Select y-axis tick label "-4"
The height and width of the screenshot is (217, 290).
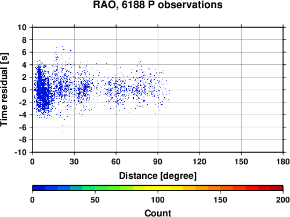[23, 115]
